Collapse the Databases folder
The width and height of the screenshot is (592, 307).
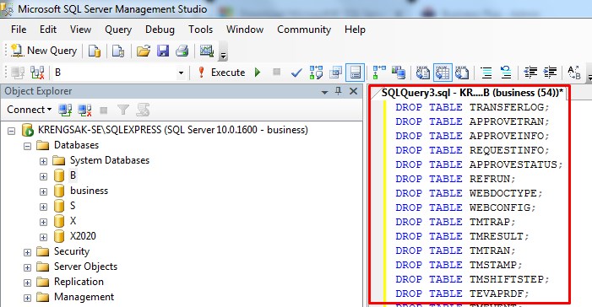[x=27, y=146]
